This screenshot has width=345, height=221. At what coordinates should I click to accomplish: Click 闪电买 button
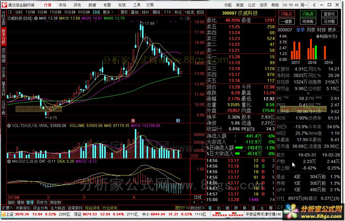[x=286, y=14]
